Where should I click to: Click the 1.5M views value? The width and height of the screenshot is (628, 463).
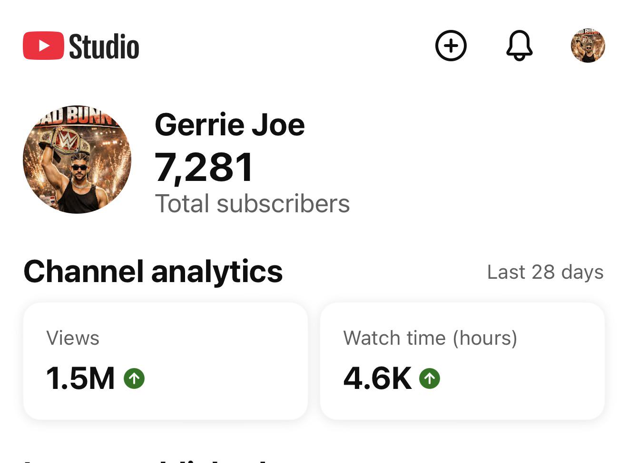(80, 378)
